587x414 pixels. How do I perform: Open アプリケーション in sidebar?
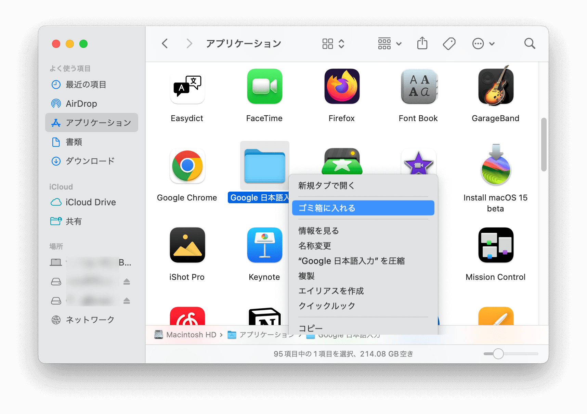pos(92,122)
